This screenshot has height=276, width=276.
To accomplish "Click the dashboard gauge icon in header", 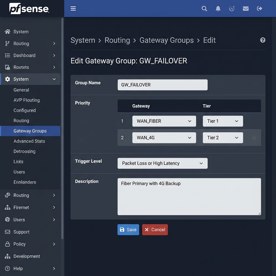I will pyautogui.click(x=232, y=9).
